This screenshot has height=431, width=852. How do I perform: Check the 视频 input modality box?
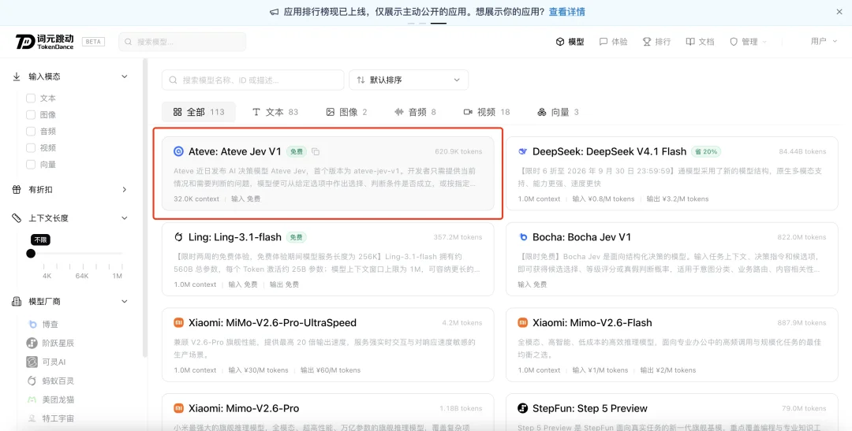point(31,147)
